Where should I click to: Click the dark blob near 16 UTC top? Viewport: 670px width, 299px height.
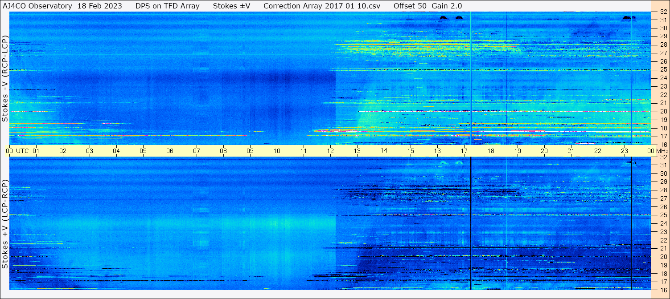click(443, 18)
